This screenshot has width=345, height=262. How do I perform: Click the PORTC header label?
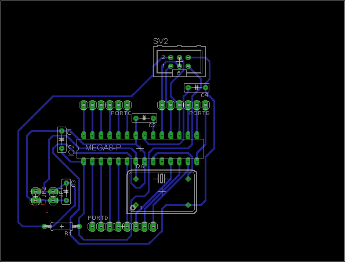click(121, 113)
